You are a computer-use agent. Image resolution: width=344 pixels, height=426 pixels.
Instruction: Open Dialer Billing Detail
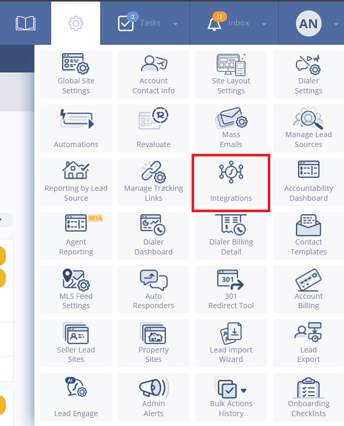(231, 236)
